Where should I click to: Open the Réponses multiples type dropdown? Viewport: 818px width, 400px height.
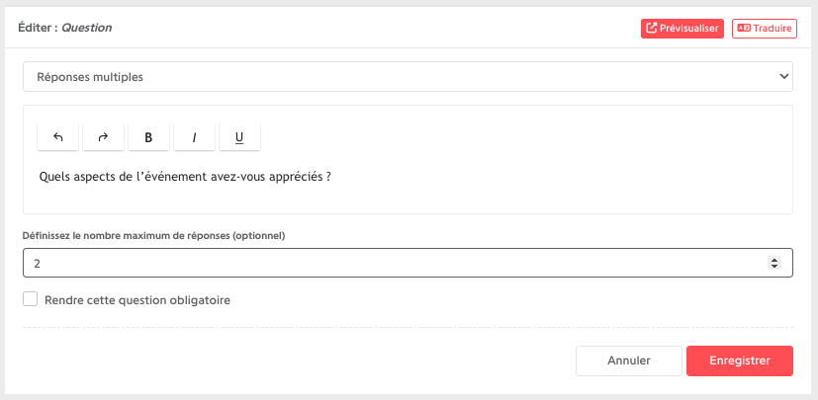pyautogui.click(x=408, y=77)
